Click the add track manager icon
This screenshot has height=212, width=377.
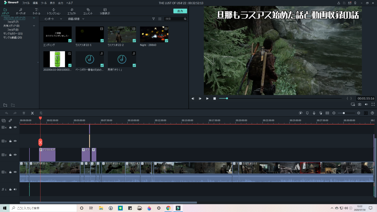click(3, 121)
